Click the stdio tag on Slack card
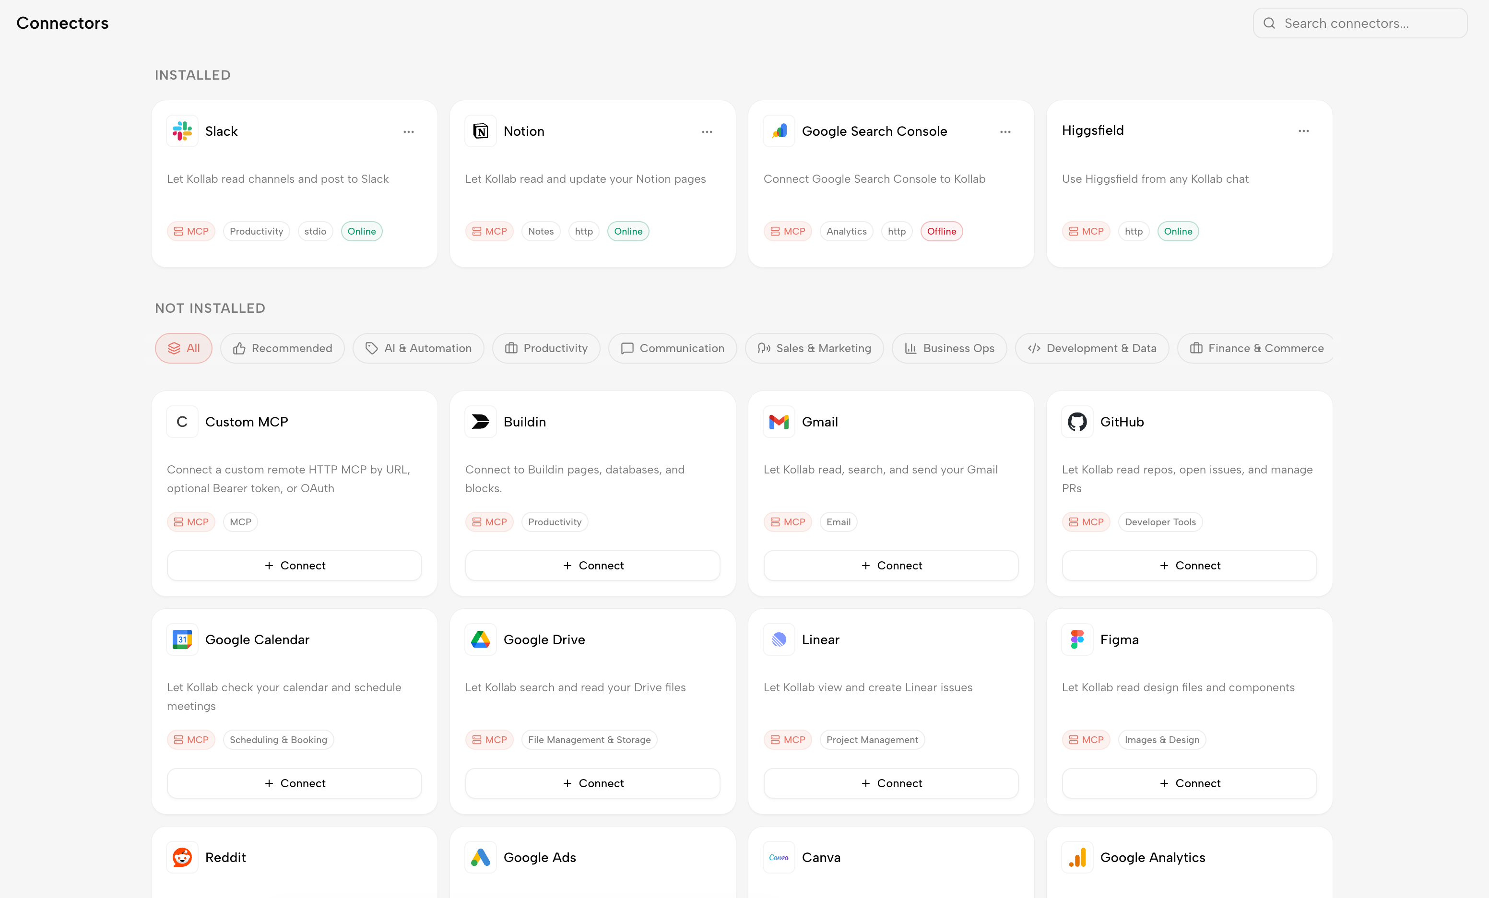Viewport: 1489px width, 898px height. [x=315, y=231]
